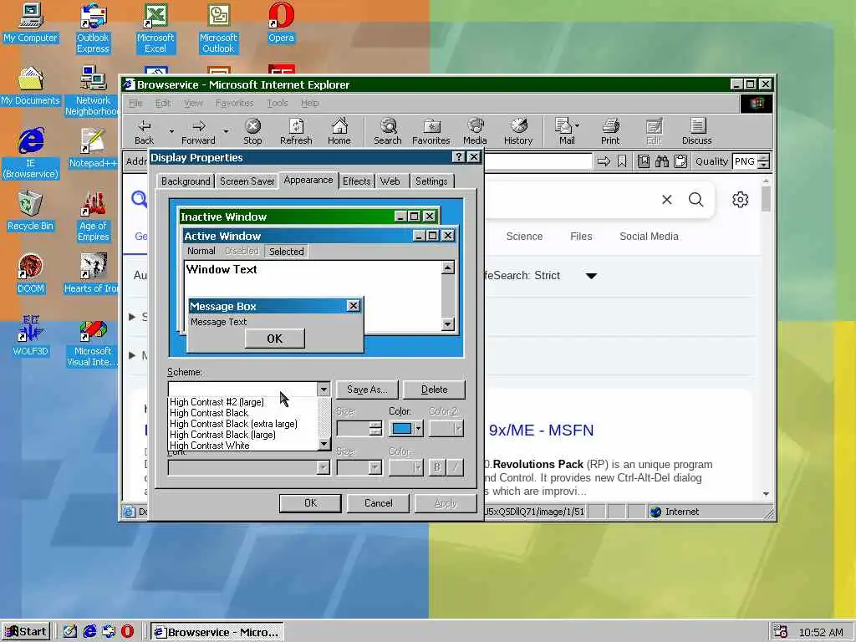This screenshot has width=856, height=642.
Task: Click the Delete scheme button
Action: point(434,390)
